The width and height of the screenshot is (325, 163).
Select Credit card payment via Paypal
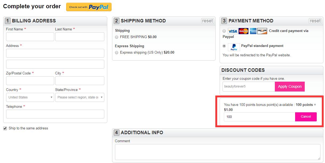point(224,31)
